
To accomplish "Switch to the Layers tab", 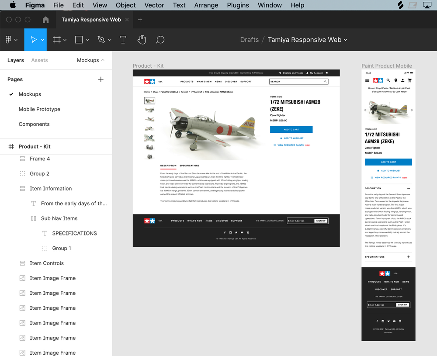I will [16, 60].
